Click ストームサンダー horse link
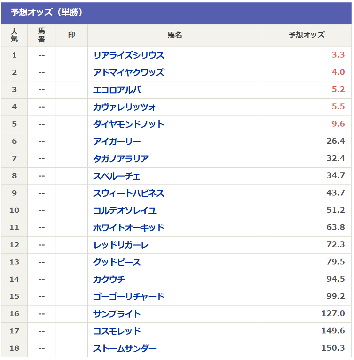 coord(125,349)
